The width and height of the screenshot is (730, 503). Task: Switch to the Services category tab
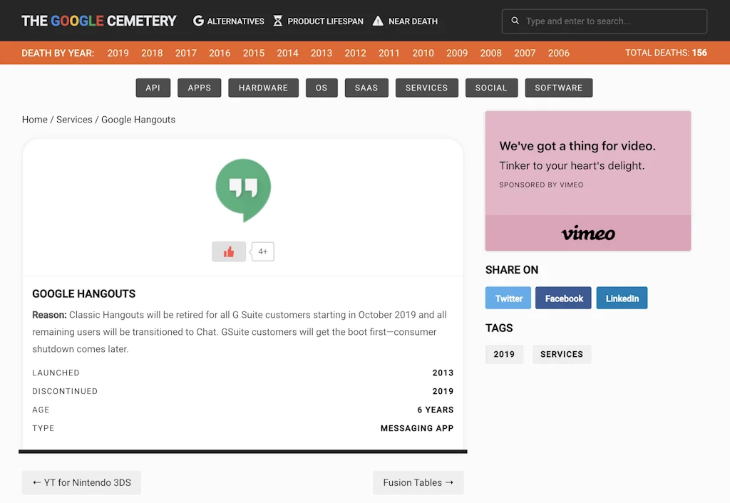[426, 88]
